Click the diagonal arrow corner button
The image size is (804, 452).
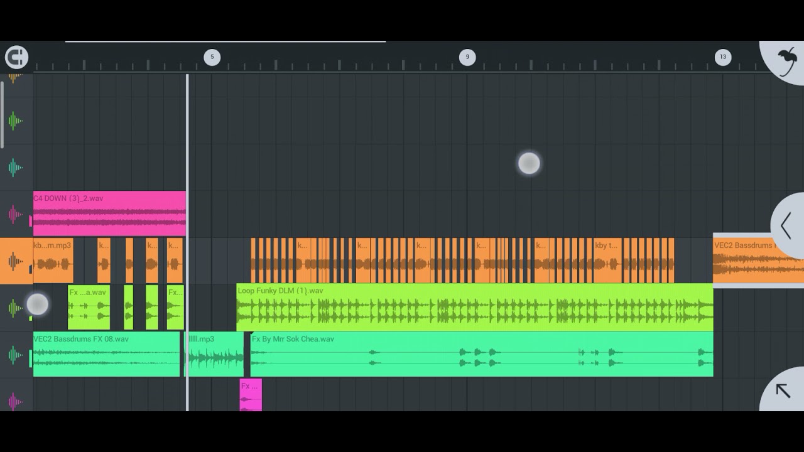click(x=783, y=391)
